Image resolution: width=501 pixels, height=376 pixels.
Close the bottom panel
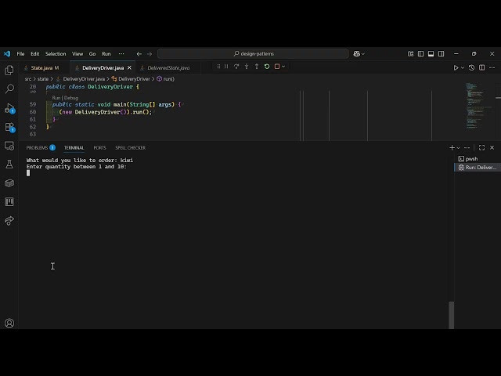coord(492,148)
